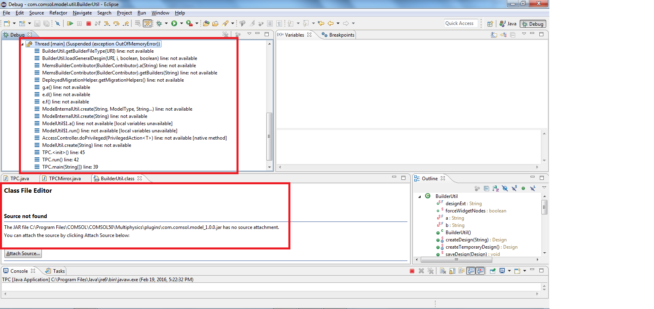This screenshot has height=309, width=654.
Task: Open the Run dropdown arrow
Action: [181, 23]
